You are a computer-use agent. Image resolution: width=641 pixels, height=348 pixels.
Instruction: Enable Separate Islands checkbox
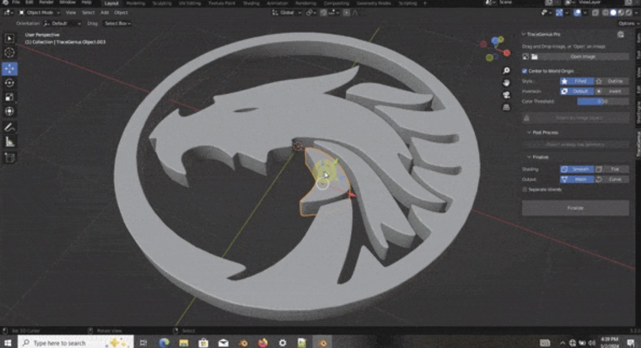pyautogui.click(x=524, y=190)
